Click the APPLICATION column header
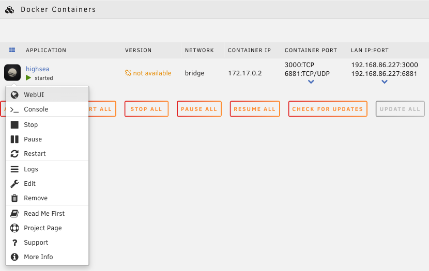The image size is (429, 271). click(46, 50)
